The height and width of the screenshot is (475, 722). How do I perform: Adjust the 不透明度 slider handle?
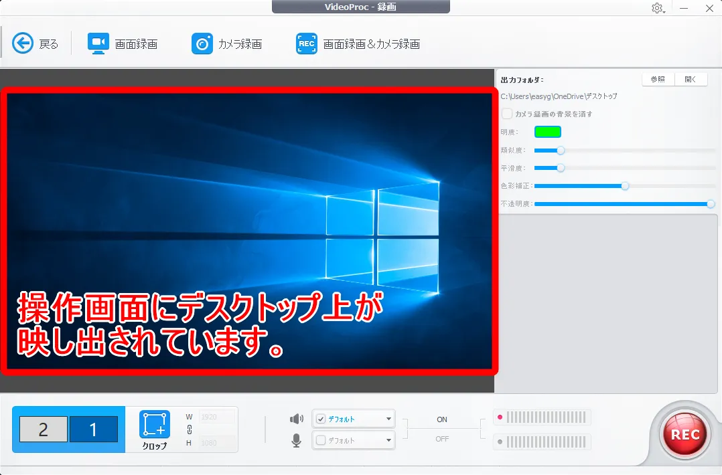[x=711, y=203]
